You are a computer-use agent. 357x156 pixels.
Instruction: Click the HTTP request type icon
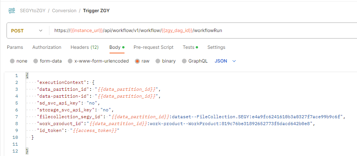coord(12,11)
